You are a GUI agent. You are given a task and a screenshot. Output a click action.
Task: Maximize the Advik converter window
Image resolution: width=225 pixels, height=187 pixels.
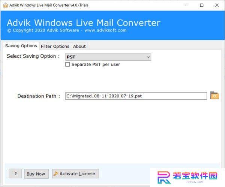pyautogui.click(x=202, y=5)
